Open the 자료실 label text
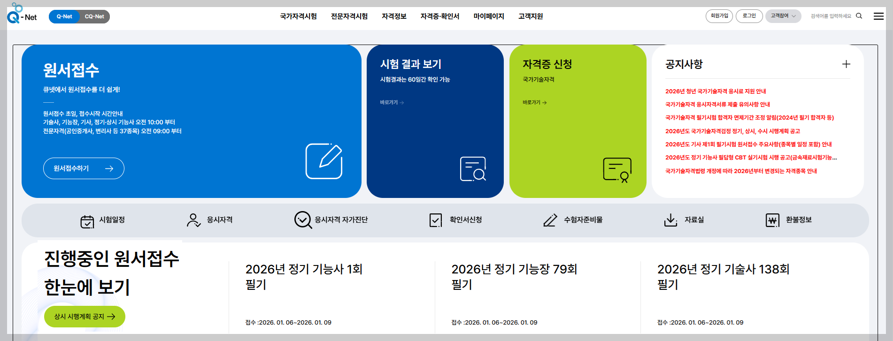This screenshot has height=341, width=893. point(694,220)
